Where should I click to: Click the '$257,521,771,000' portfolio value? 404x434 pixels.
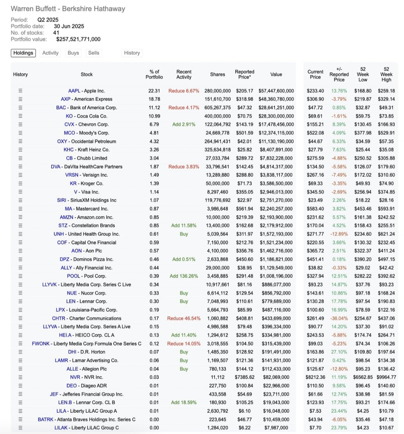pyautogui.click(x=79, y=39)
